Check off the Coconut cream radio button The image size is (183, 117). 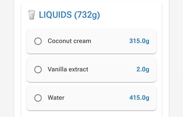[38, 41]
